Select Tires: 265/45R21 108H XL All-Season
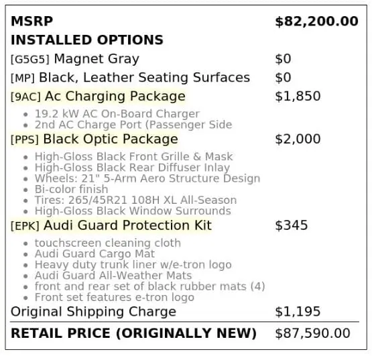Screen dimensions: 372x356 [x=135, y=200]
